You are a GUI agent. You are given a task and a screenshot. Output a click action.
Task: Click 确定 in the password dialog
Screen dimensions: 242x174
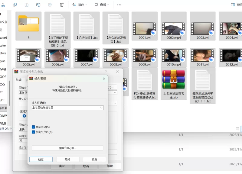tap(41, 159)
